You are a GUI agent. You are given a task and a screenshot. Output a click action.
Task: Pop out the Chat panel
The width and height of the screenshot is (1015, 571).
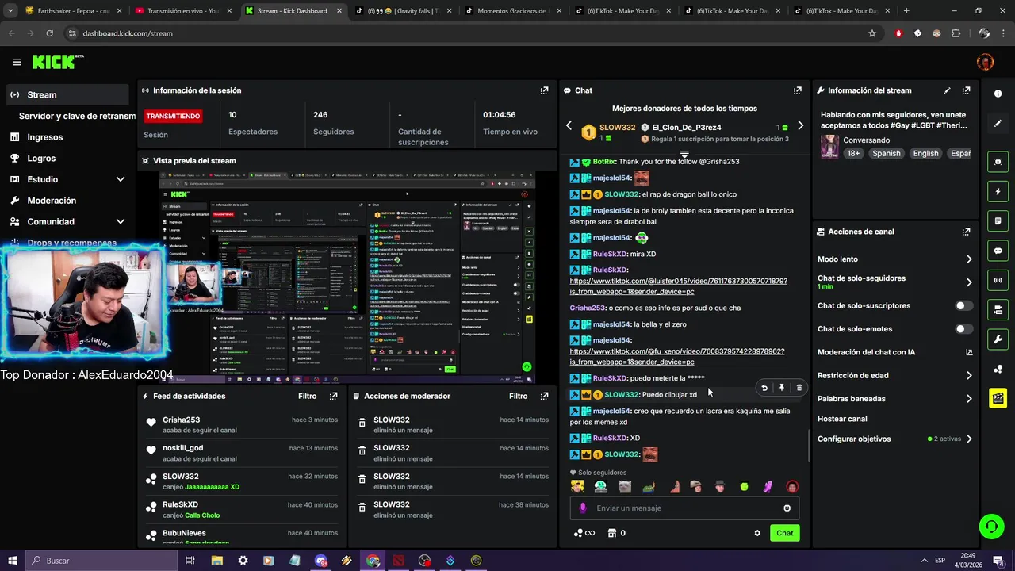click(798, 90)
